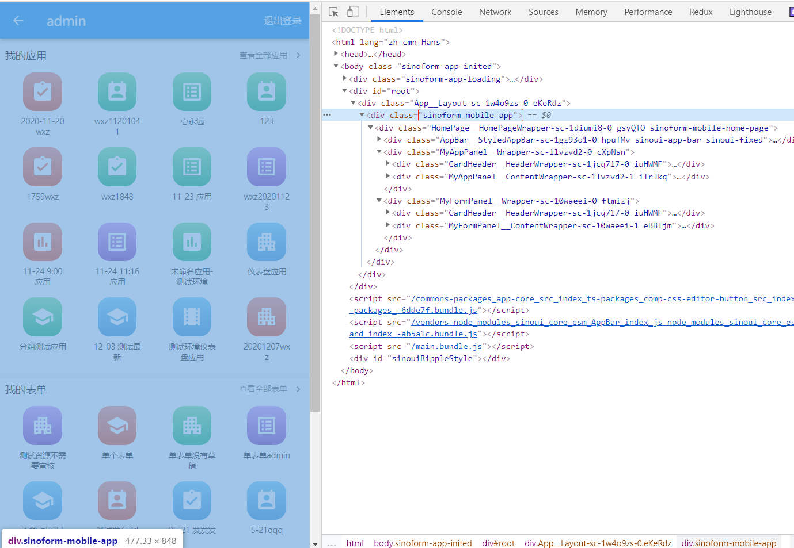Click the sinouiRippleStyle div line
The height and width of the screenshot is (548, 794).
pos(430,358)
